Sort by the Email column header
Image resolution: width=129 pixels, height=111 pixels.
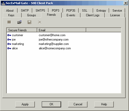[x=61, y=30]
